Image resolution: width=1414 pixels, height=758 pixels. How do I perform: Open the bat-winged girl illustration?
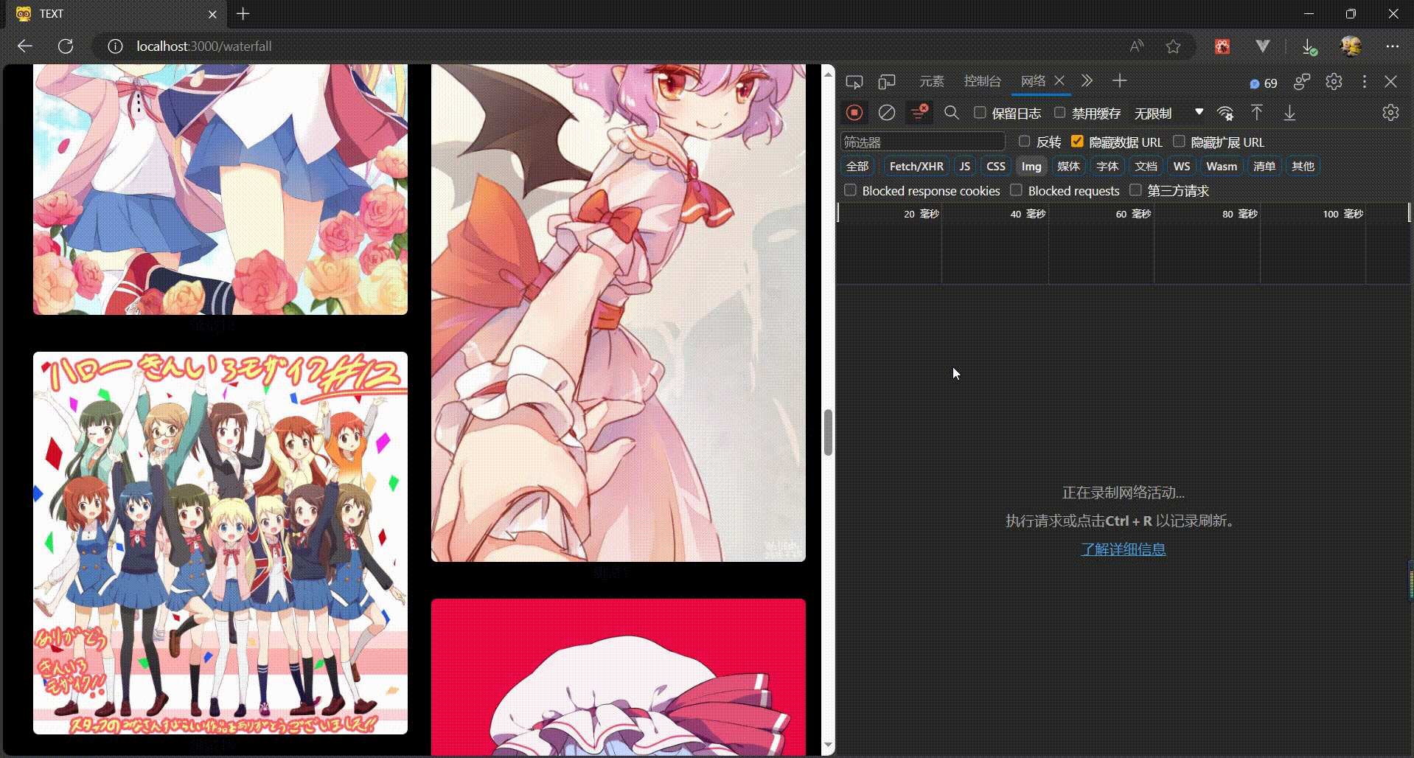pos(619,313)
